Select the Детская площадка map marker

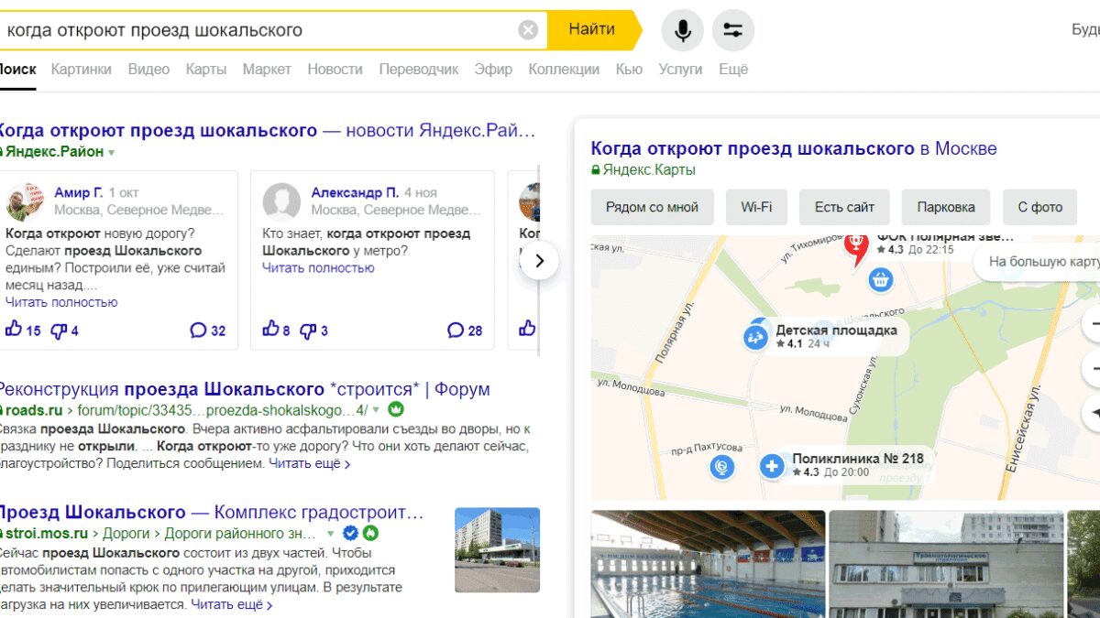755,338
